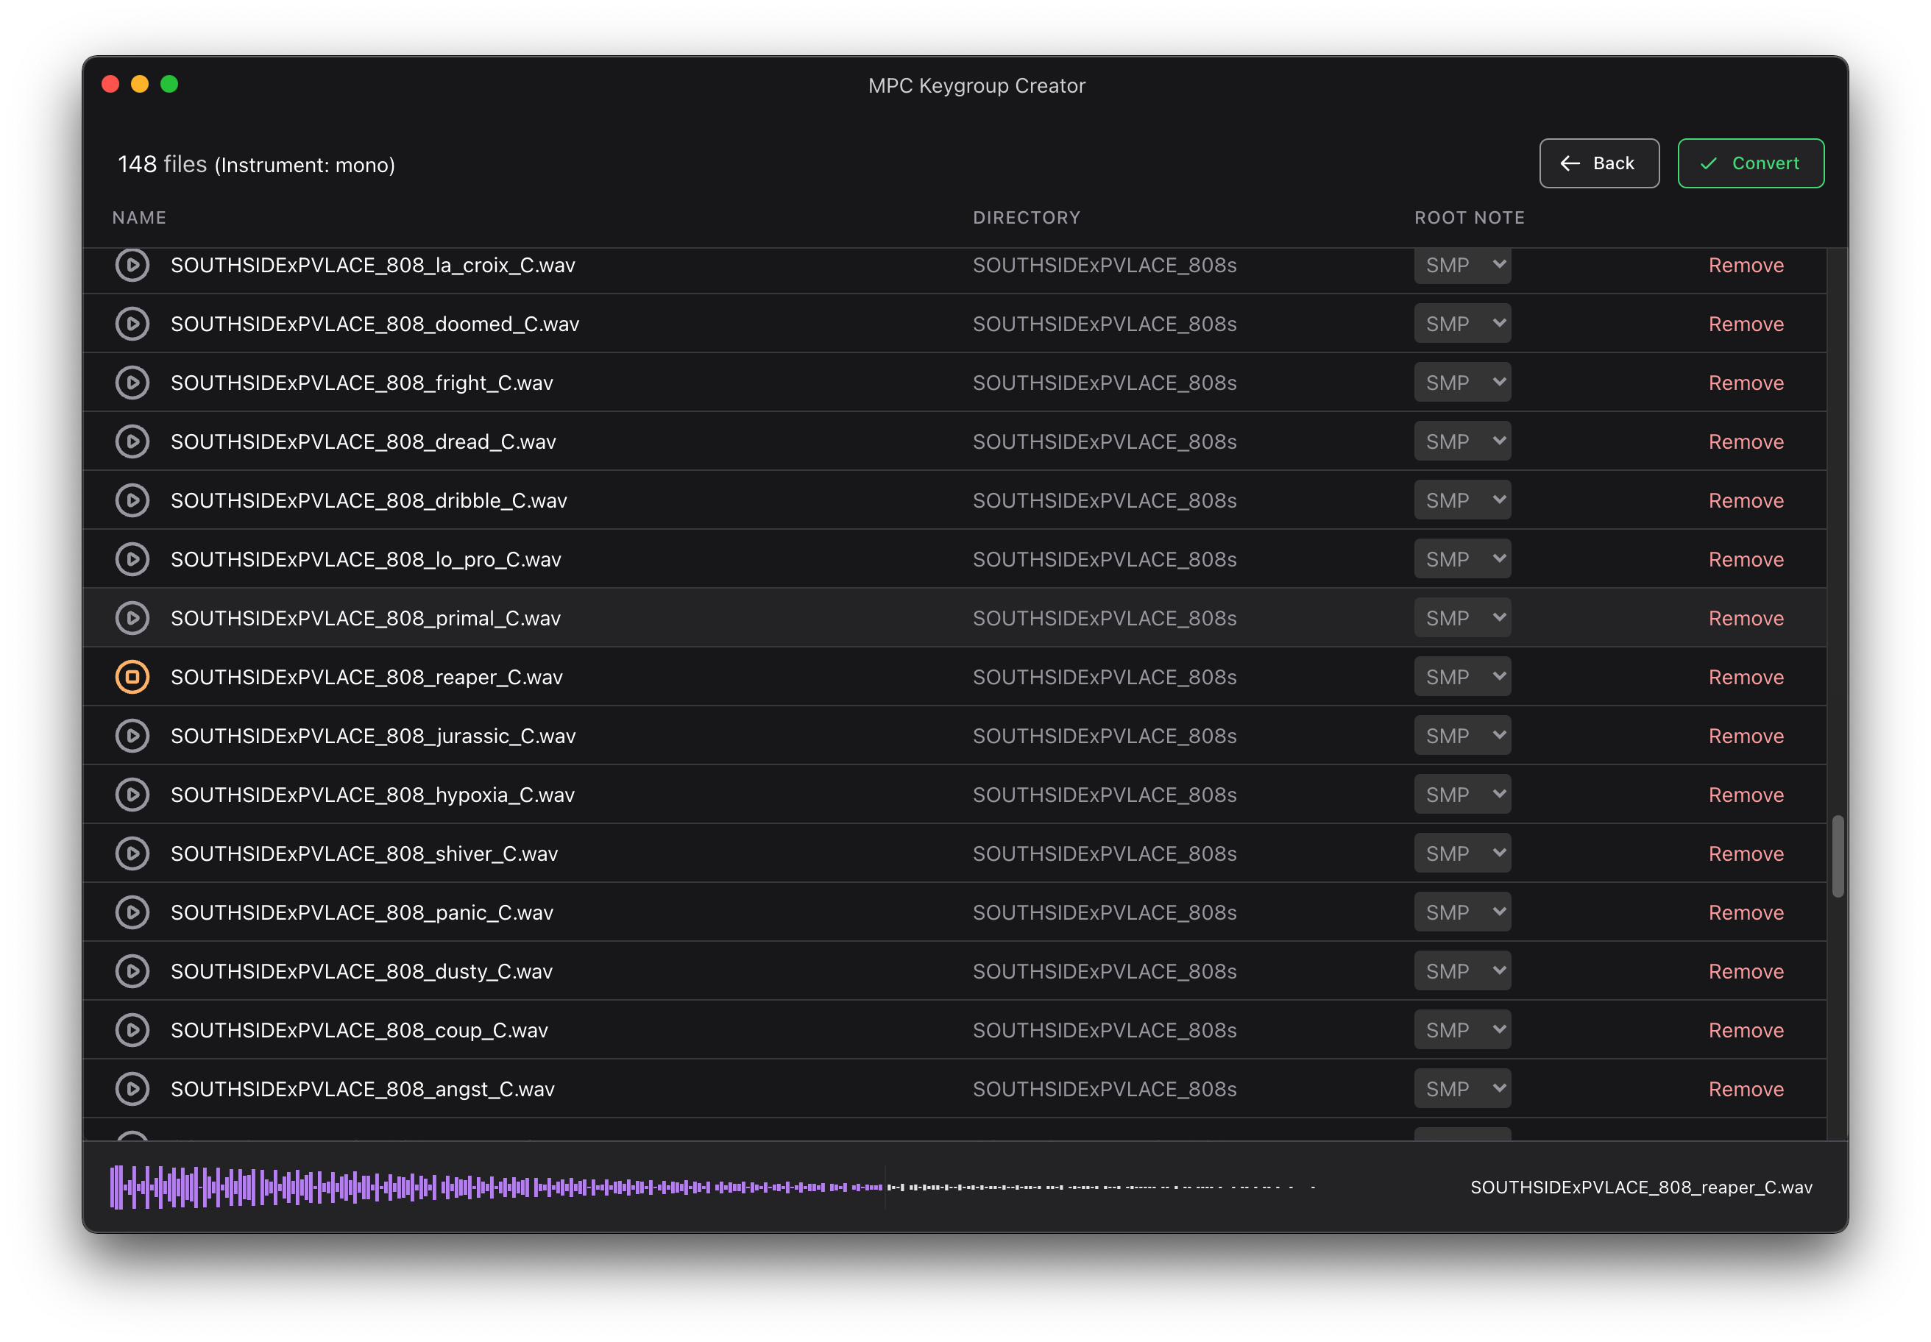Play the dribble_C.wav sample

132,500
